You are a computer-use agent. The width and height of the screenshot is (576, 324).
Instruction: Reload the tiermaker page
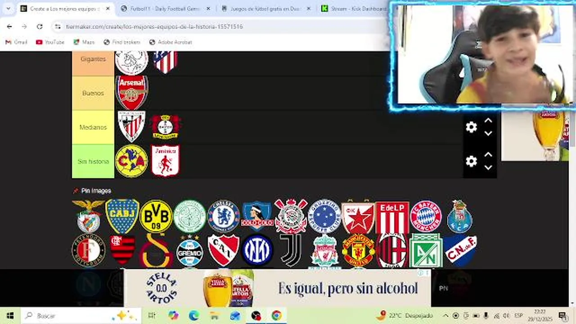coord(40,27)
